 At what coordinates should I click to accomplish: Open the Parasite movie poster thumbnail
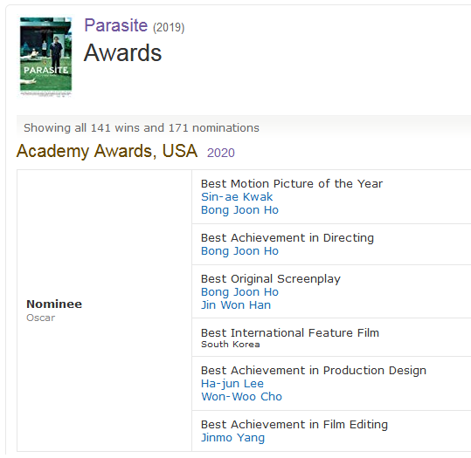(45, 56)
